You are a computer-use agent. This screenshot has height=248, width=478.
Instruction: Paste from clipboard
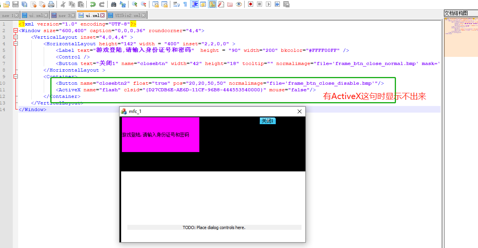point(81,4)
